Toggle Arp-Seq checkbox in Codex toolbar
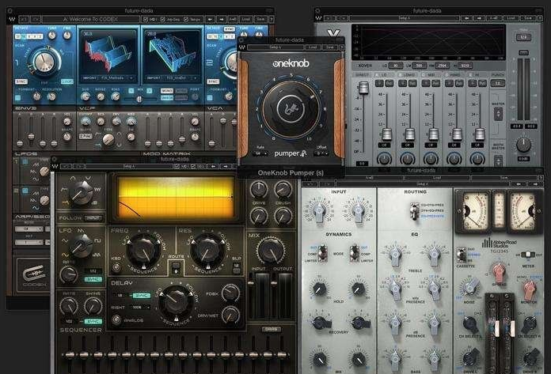 (x=163, y=19)
